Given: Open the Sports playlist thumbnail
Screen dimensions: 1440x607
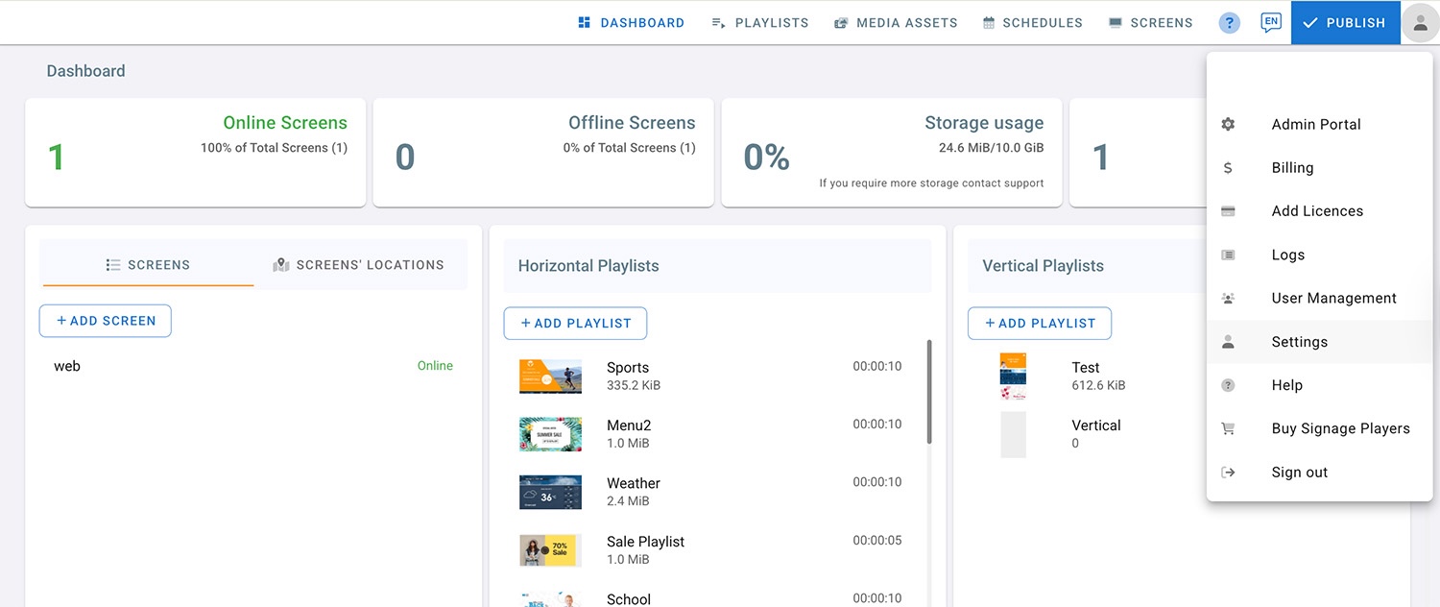Looking at the screenshot, I should tap(550, 376).
